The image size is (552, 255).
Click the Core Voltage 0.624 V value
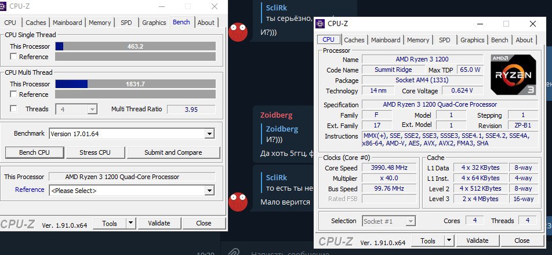click(462, 90)
